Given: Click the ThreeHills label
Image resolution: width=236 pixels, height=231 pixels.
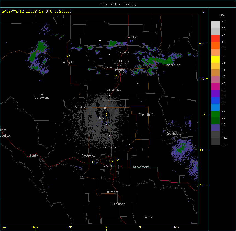Looking at the screenshot, I should [147, 115].
